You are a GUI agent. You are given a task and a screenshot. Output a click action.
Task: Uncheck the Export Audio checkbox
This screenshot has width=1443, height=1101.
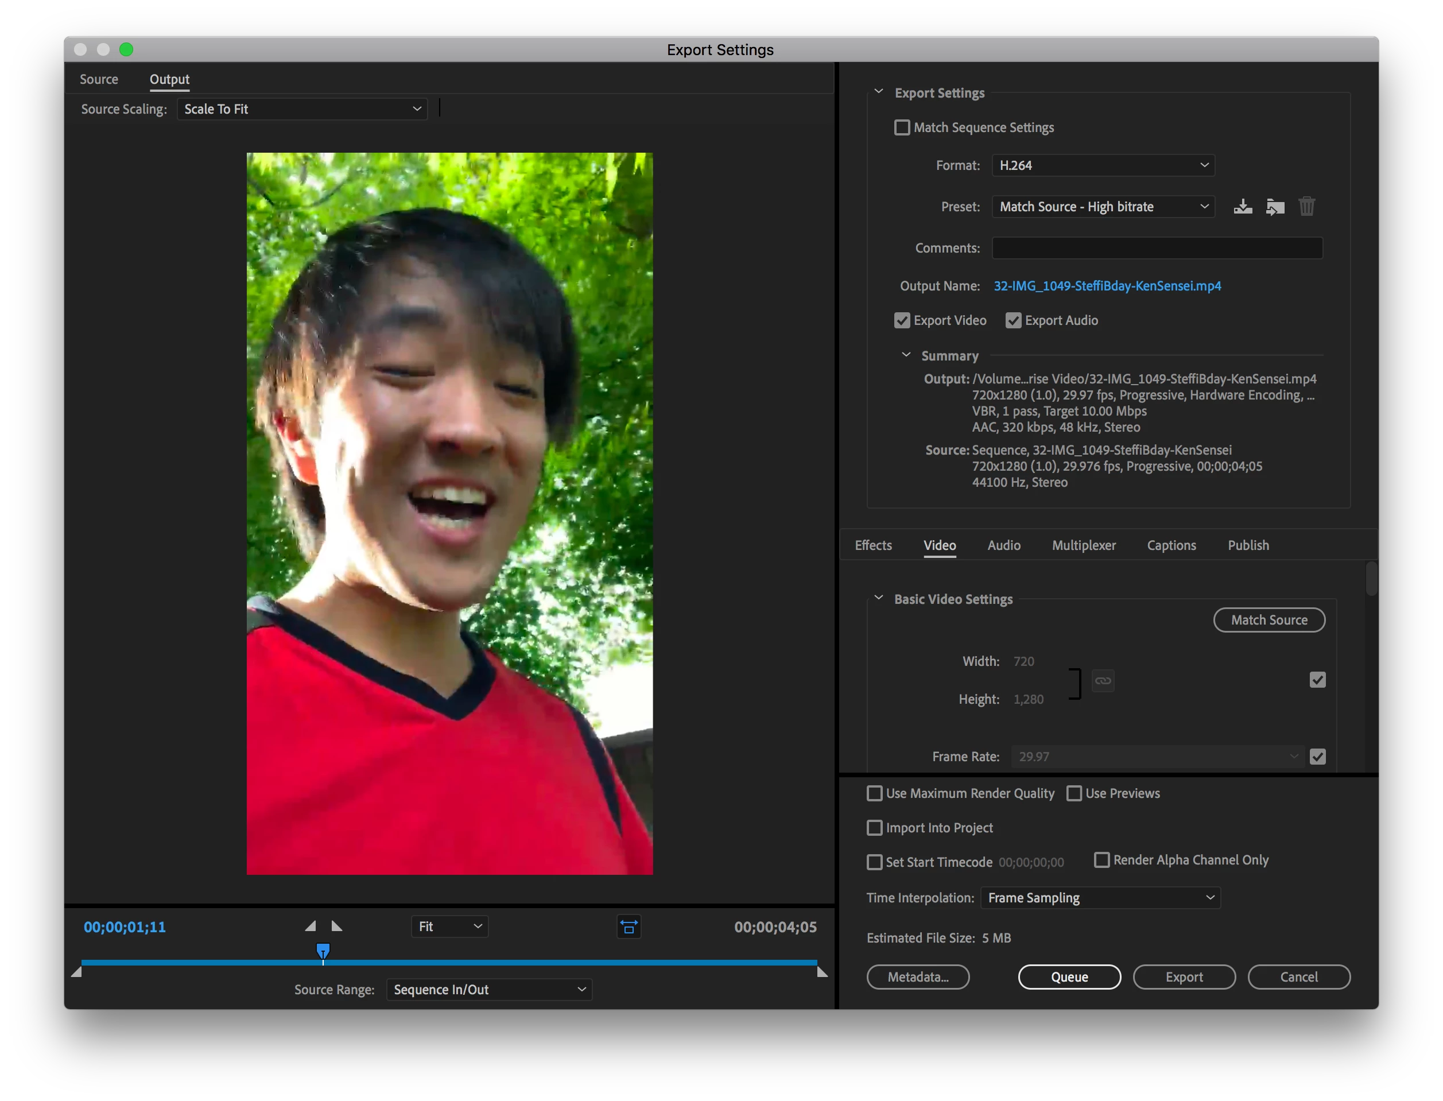[x=1013, y=320]
